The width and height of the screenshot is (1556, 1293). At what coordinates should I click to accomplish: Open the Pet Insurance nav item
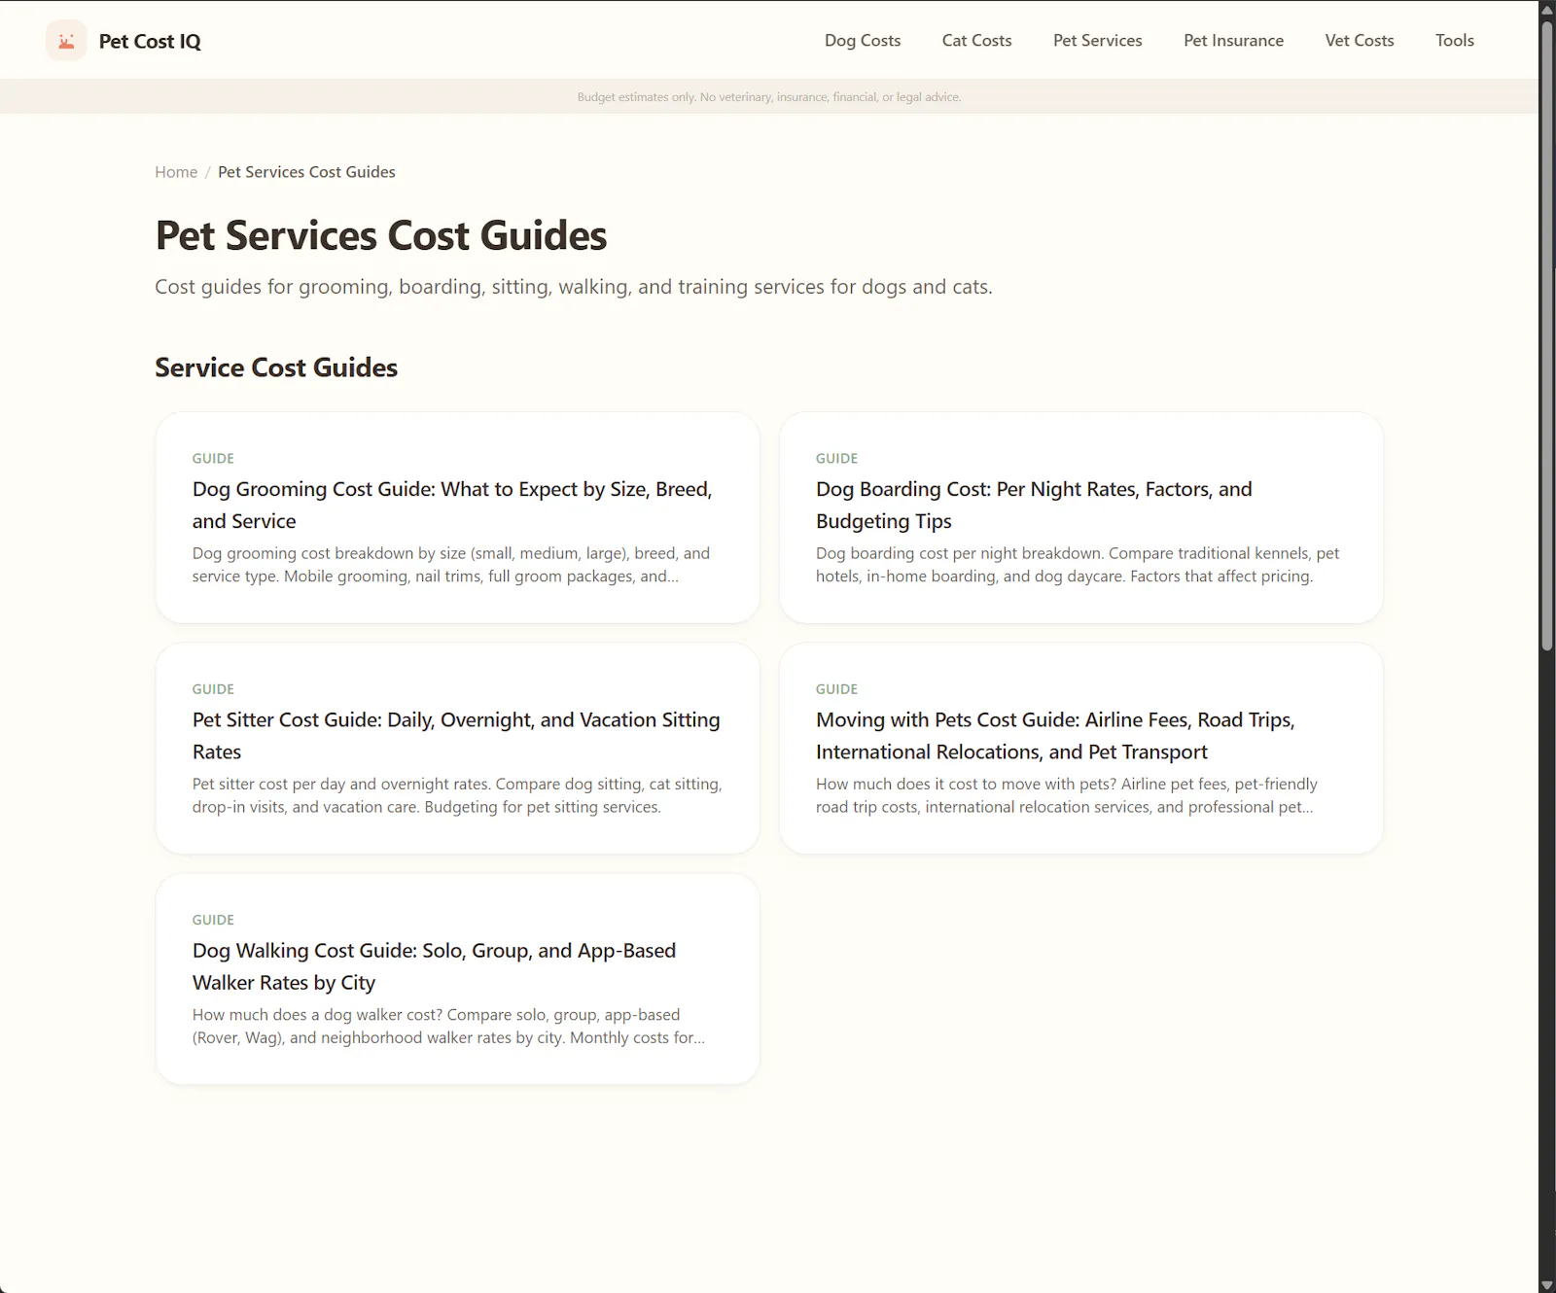tap(1233, 40)
